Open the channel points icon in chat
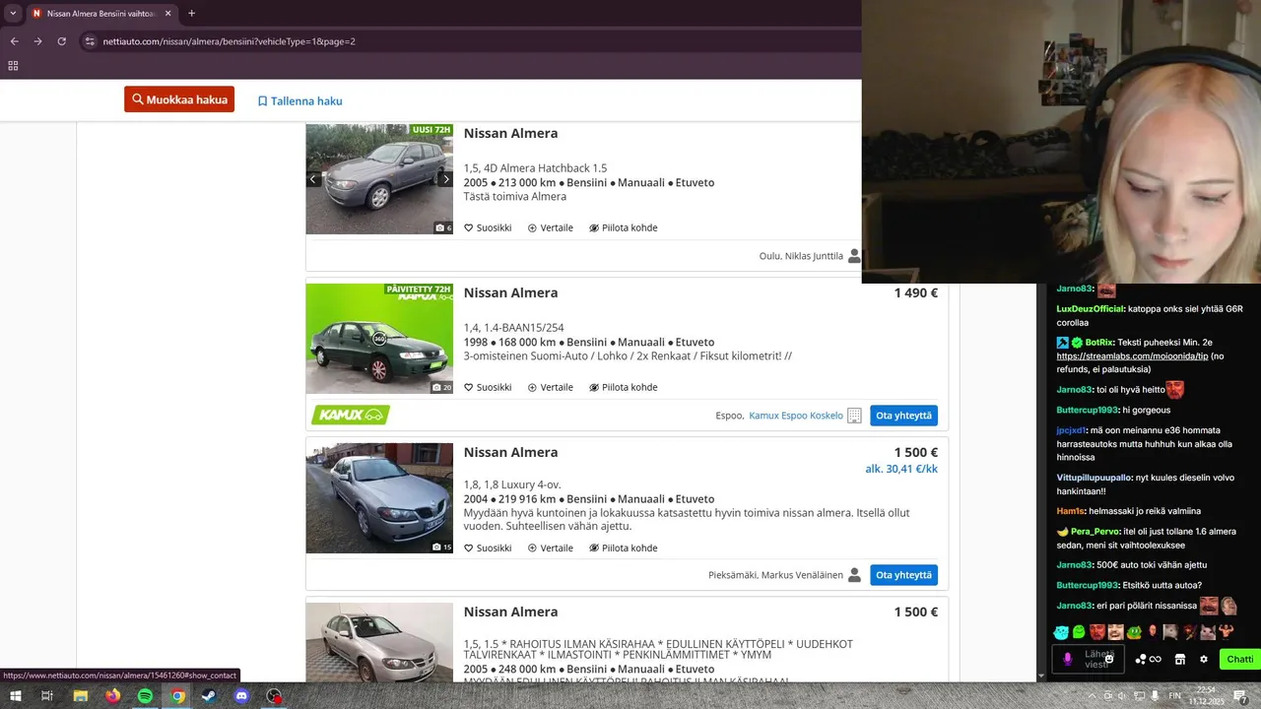1261x709 pixels. tap(1141, 659)
